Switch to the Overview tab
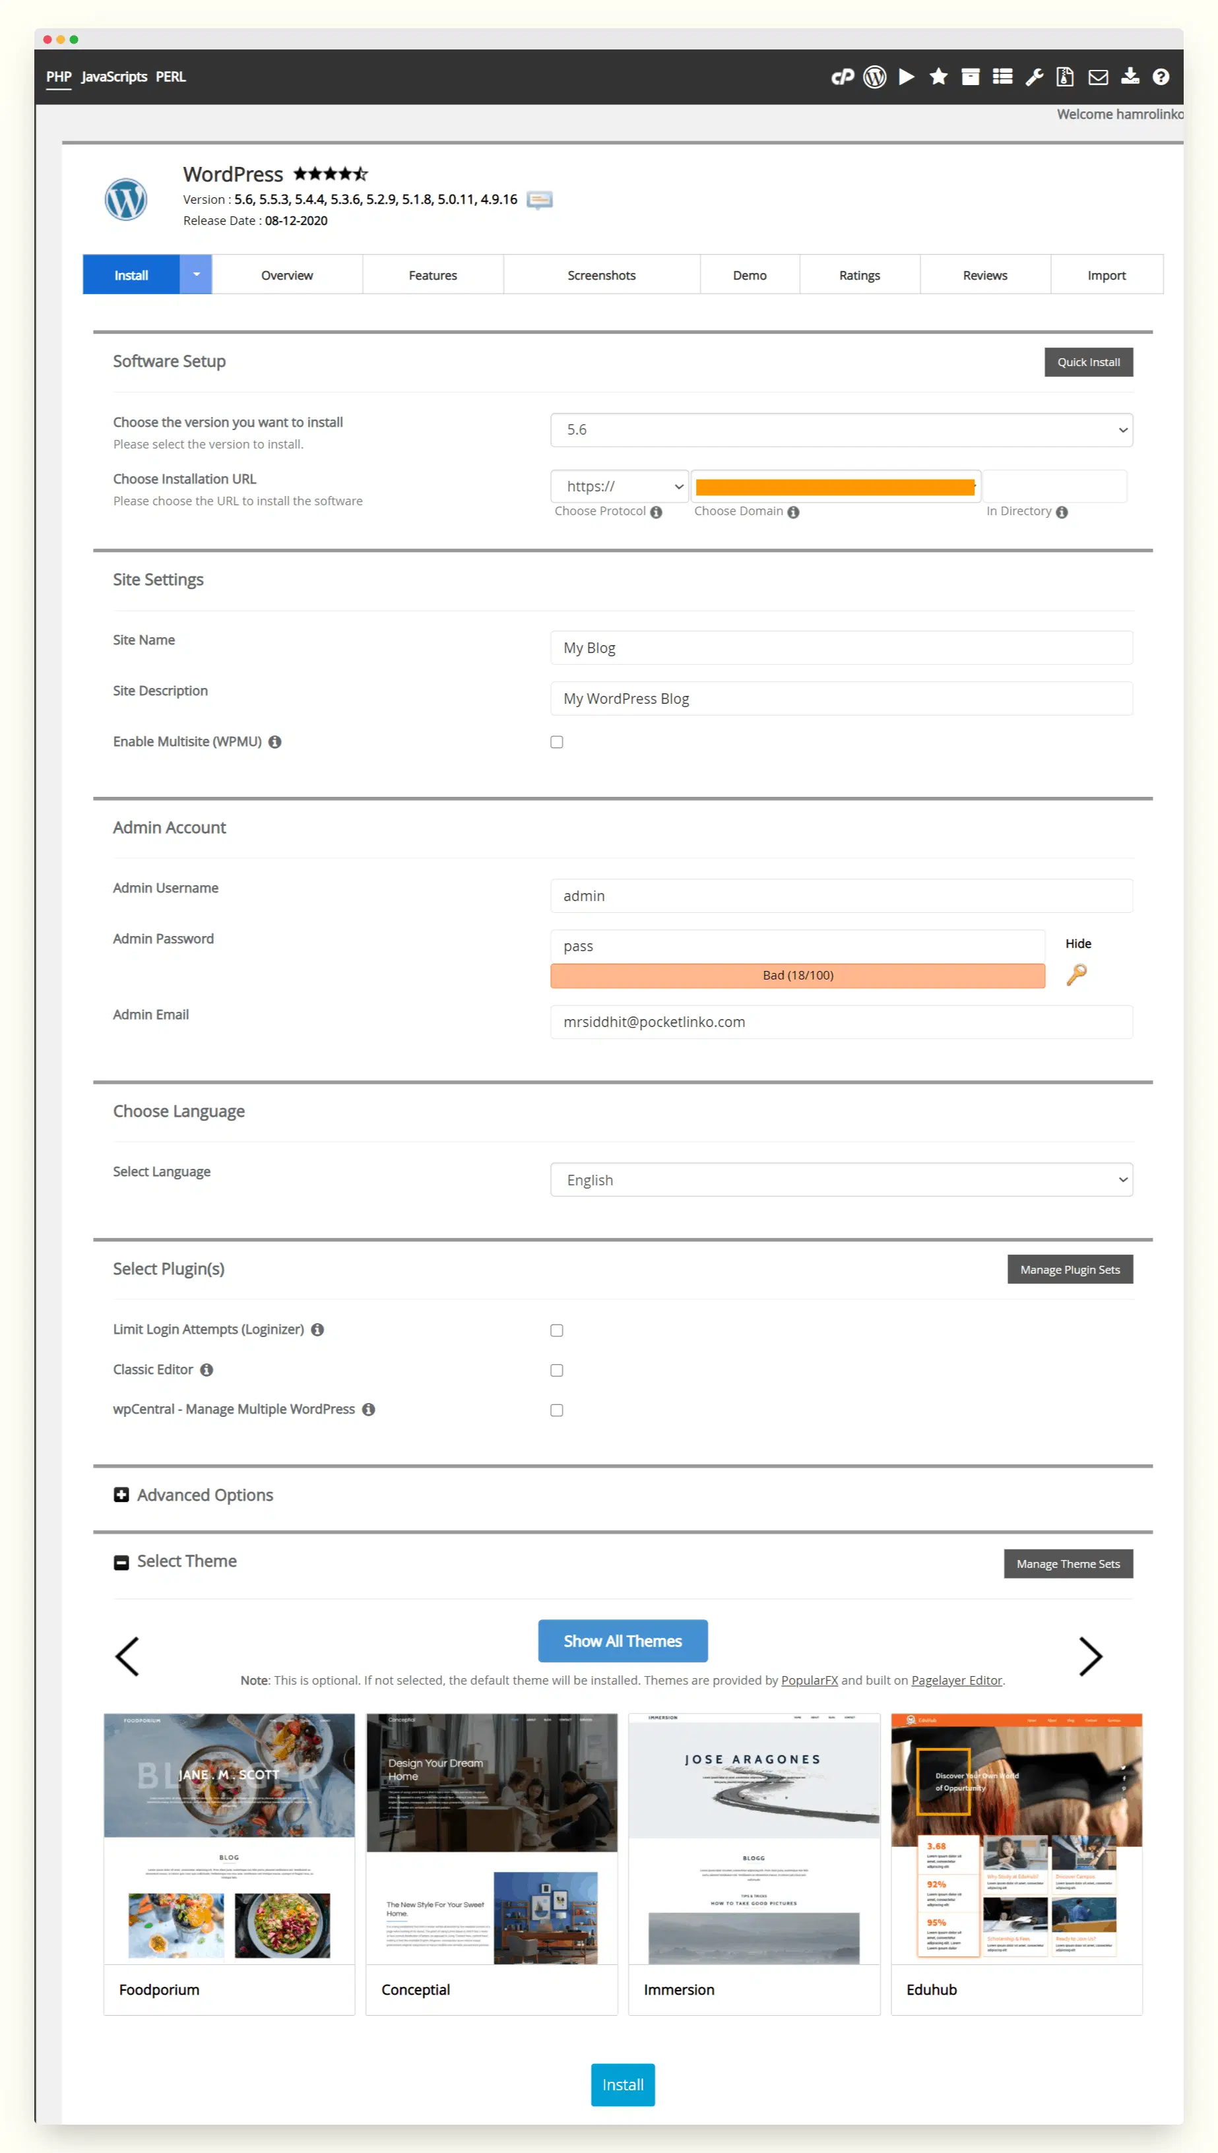The height and width of the screenshot is (2153, 1218). click(287, 275)
